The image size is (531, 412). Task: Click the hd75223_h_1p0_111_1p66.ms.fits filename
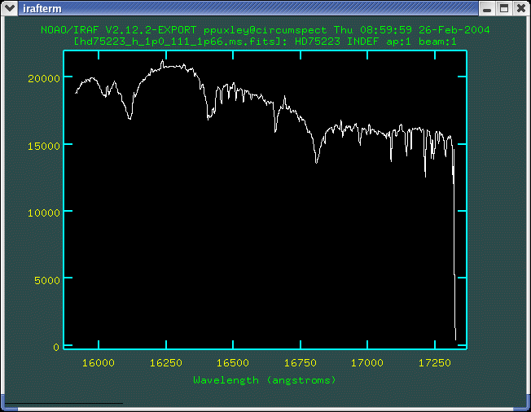pyautogui.click(x=178, y=42)
